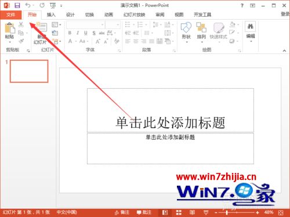Click the Decrease List Level indent icon

tap(128, 33)
